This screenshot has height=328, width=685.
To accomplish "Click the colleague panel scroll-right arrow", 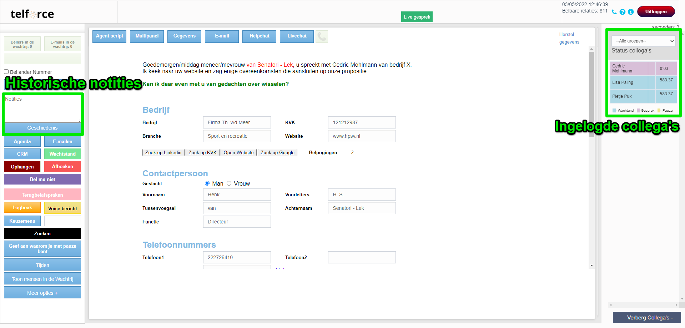I will point(676,305).
